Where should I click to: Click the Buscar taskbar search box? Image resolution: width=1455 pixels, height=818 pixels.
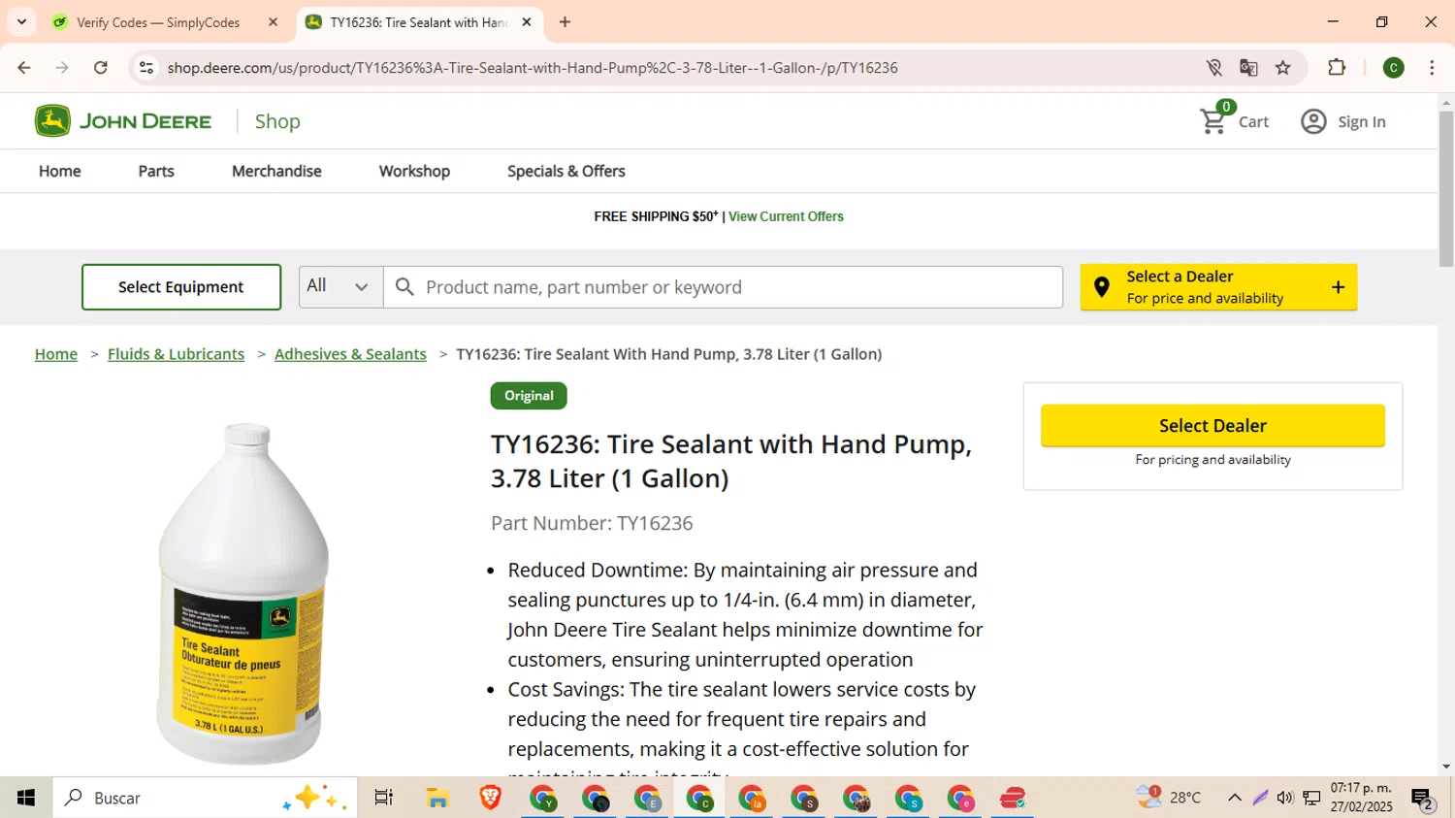[x=205, y=798]
